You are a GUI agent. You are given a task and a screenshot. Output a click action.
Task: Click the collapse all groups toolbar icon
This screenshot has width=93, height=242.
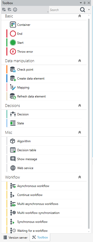(x=9, y=10)
